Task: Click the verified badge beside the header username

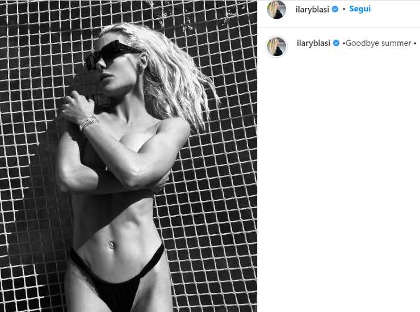Action: click(x=335, y=9)
